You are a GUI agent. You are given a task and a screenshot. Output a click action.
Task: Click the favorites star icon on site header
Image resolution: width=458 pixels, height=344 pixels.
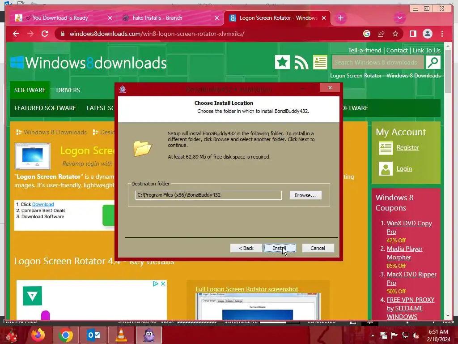(x=282, y=62)
